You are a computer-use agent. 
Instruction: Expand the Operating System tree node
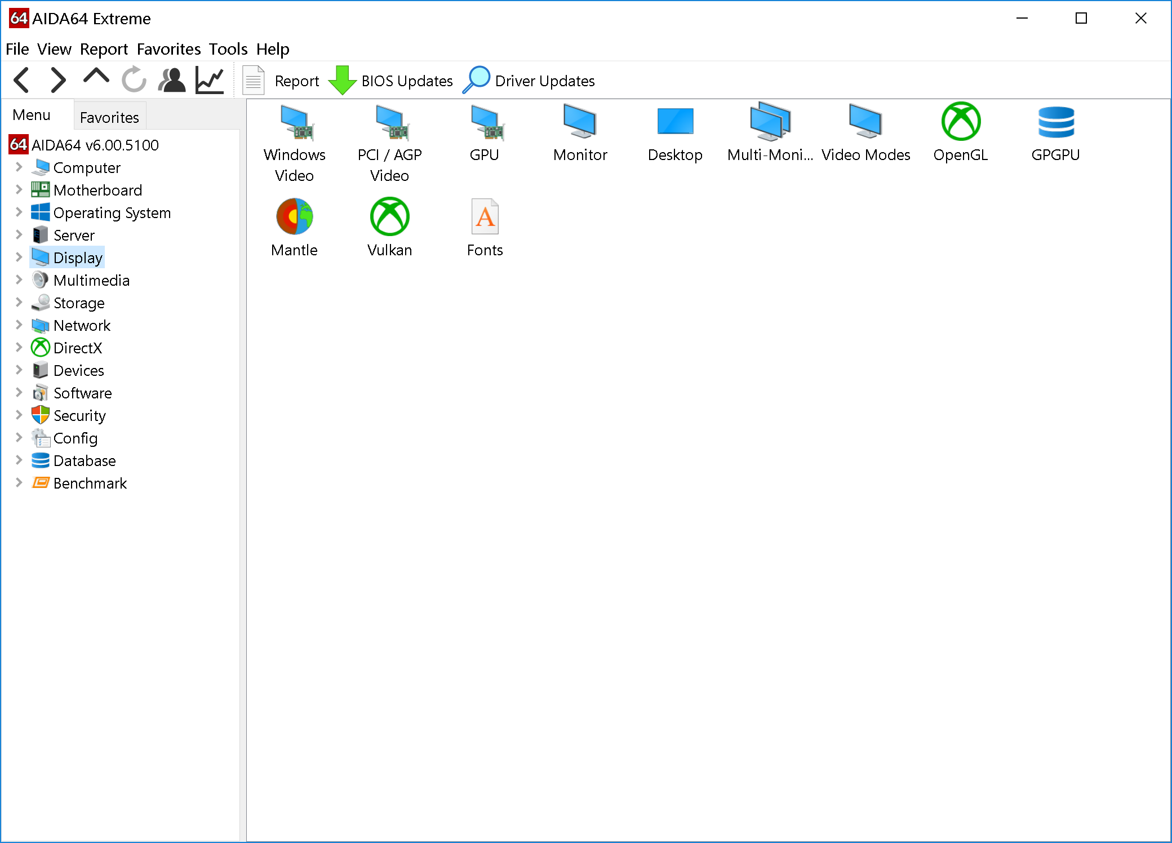tap(19, 212)
